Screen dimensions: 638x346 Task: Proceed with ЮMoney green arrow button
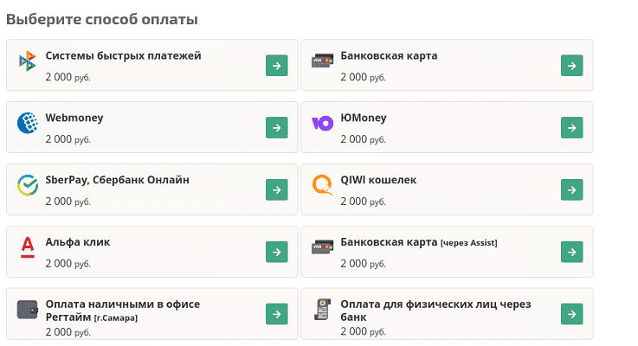click(571, 128)
